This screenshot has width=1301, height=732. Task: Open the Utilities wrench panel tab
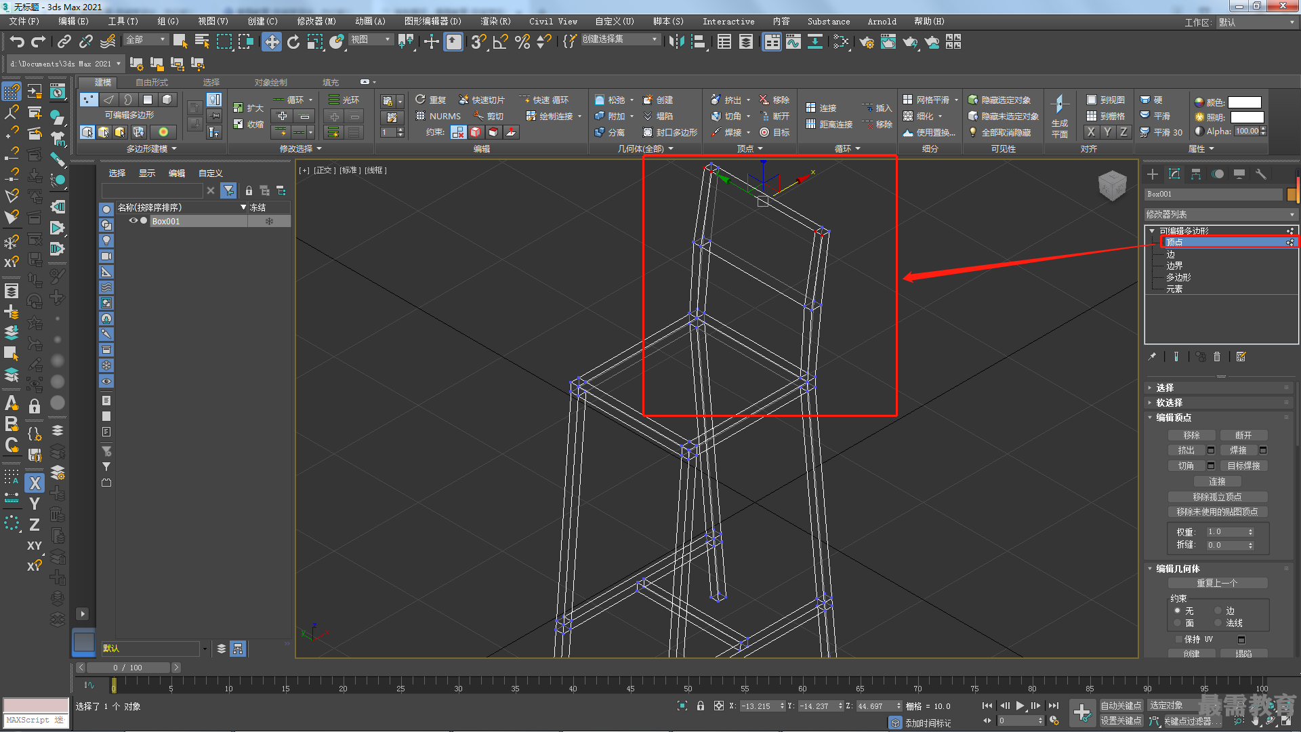[x=1261, y=174]
